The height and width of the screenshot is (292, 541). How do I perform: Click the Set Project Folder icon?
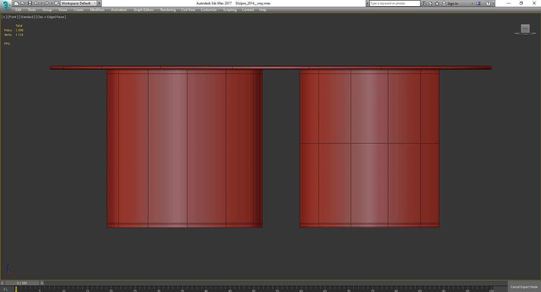(x=57, y=3)
